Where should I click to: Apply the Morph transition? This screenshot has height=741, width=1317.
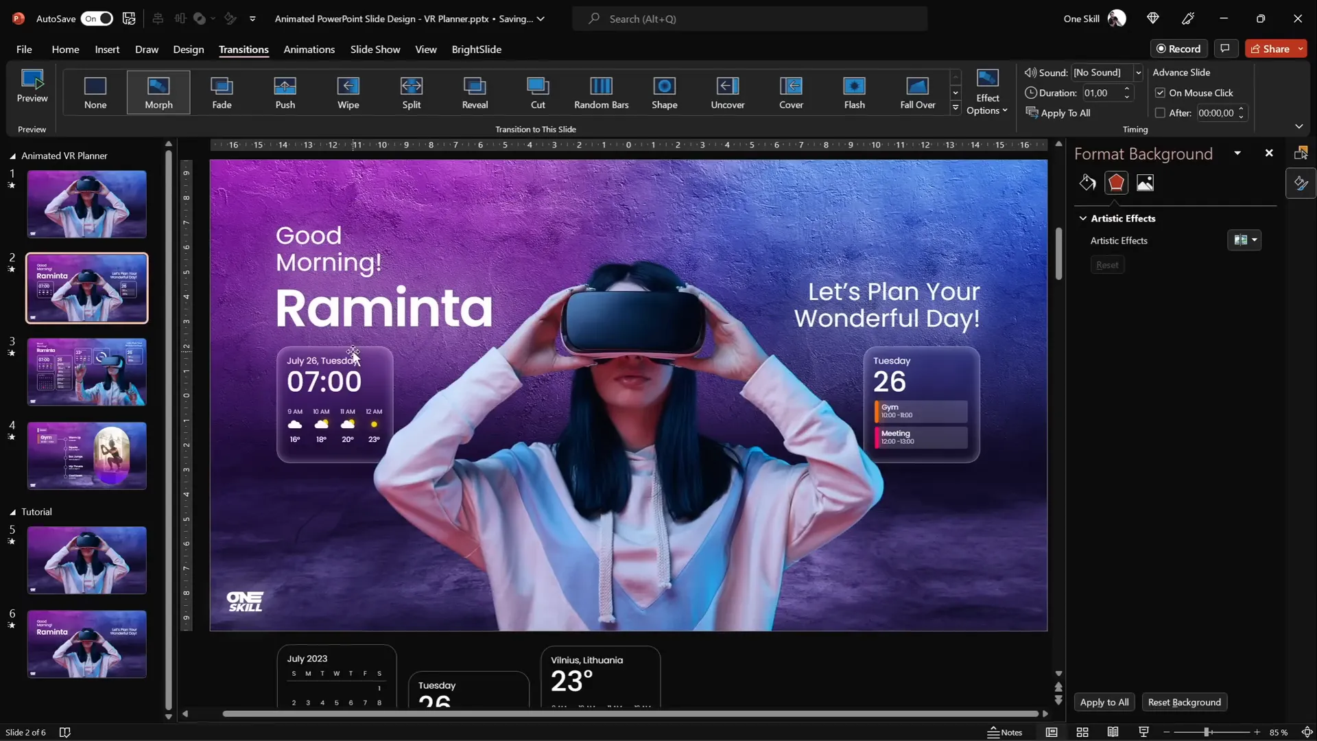(x=158, y=92)
